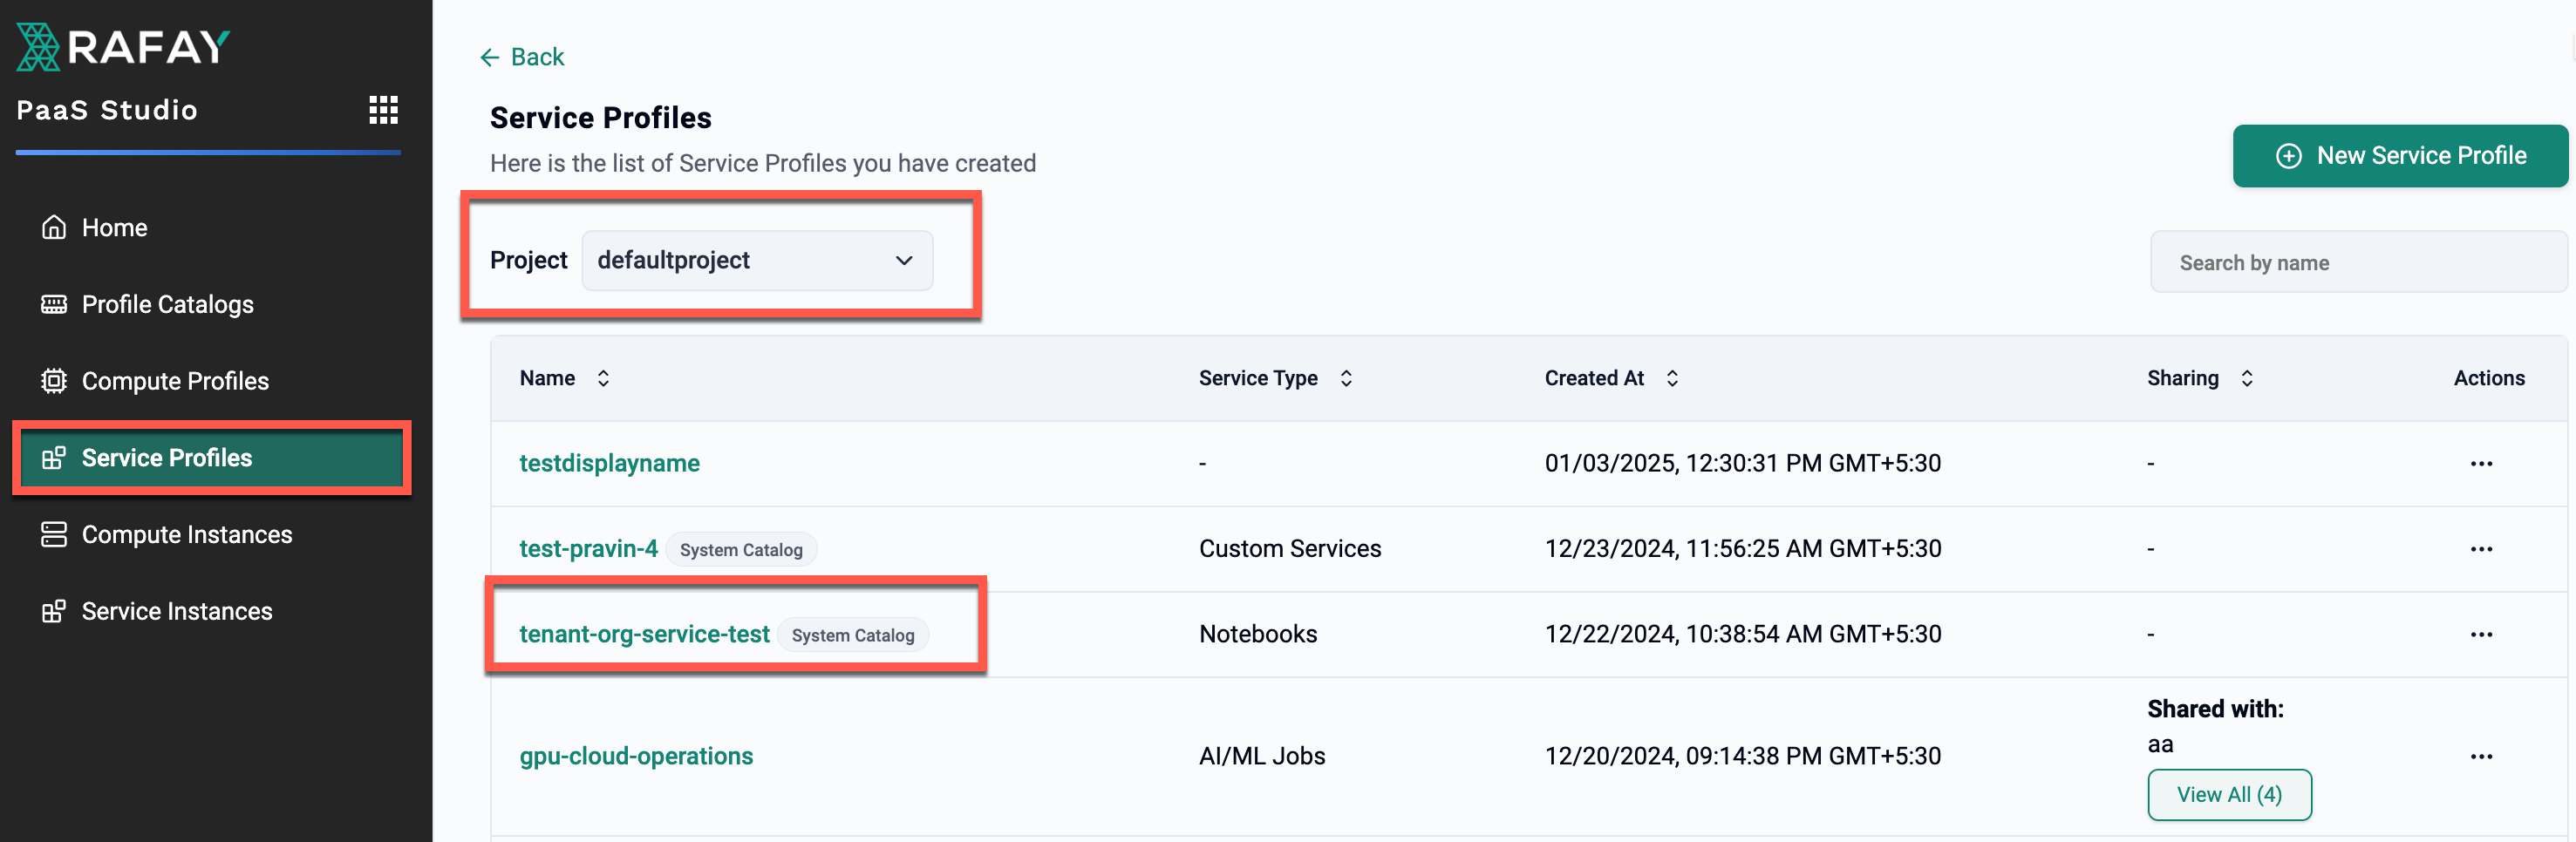Click the Shared with: label
This screenshot has height=842, width=2576.
tap(2215, 709)
